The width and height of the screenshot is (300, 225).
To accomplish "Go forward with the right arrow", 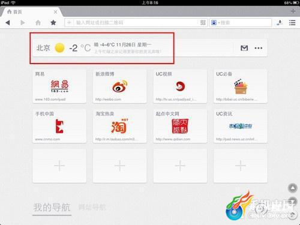I will tap(23, 23).
